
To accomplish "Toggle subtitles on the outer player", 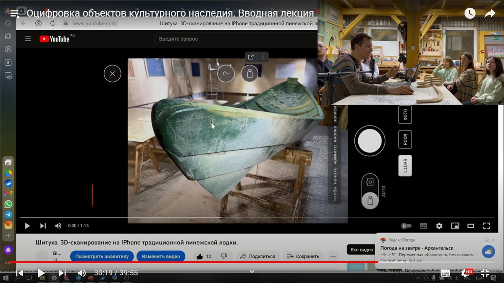I will pos(445,273).
